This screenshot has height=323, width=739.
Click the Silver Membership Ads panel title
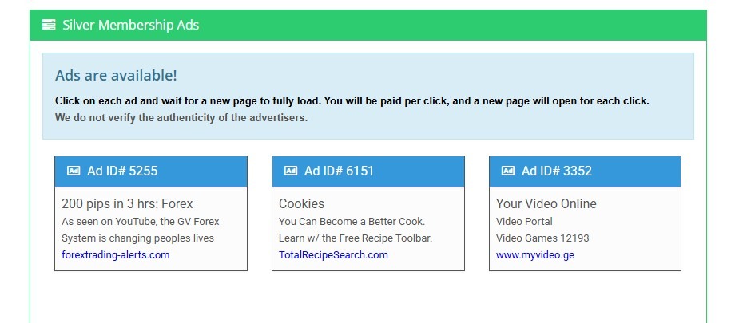pyautogui.click(x=130, y=25)
